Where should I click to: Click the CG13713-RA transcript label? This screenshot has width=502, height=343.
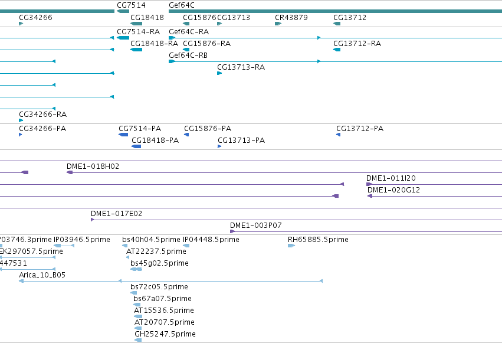coord(241,67)
